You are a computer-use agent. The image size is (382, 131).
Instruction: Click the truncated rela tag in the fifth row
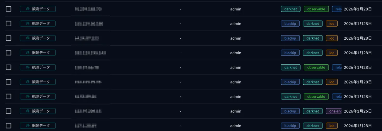[x=337, y=68]
